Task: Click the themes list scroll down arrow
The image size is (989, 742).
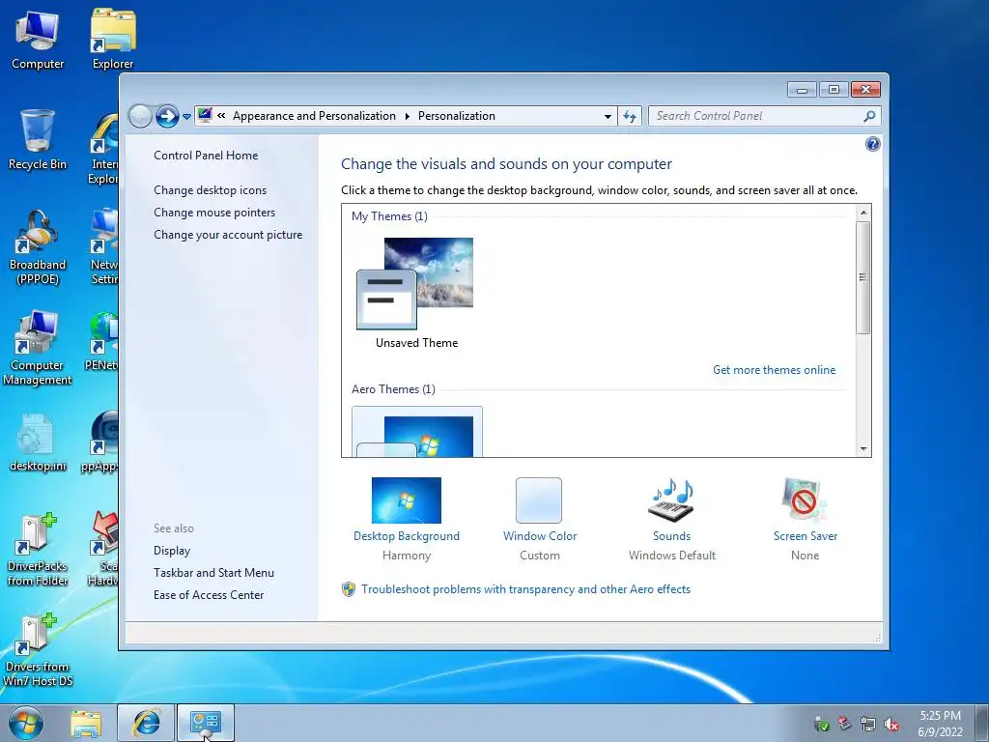Action: (863, 448)
